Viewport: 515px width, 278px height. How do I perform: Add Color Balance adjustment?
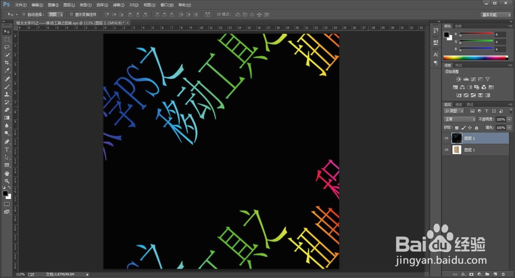tap(462, 87)
